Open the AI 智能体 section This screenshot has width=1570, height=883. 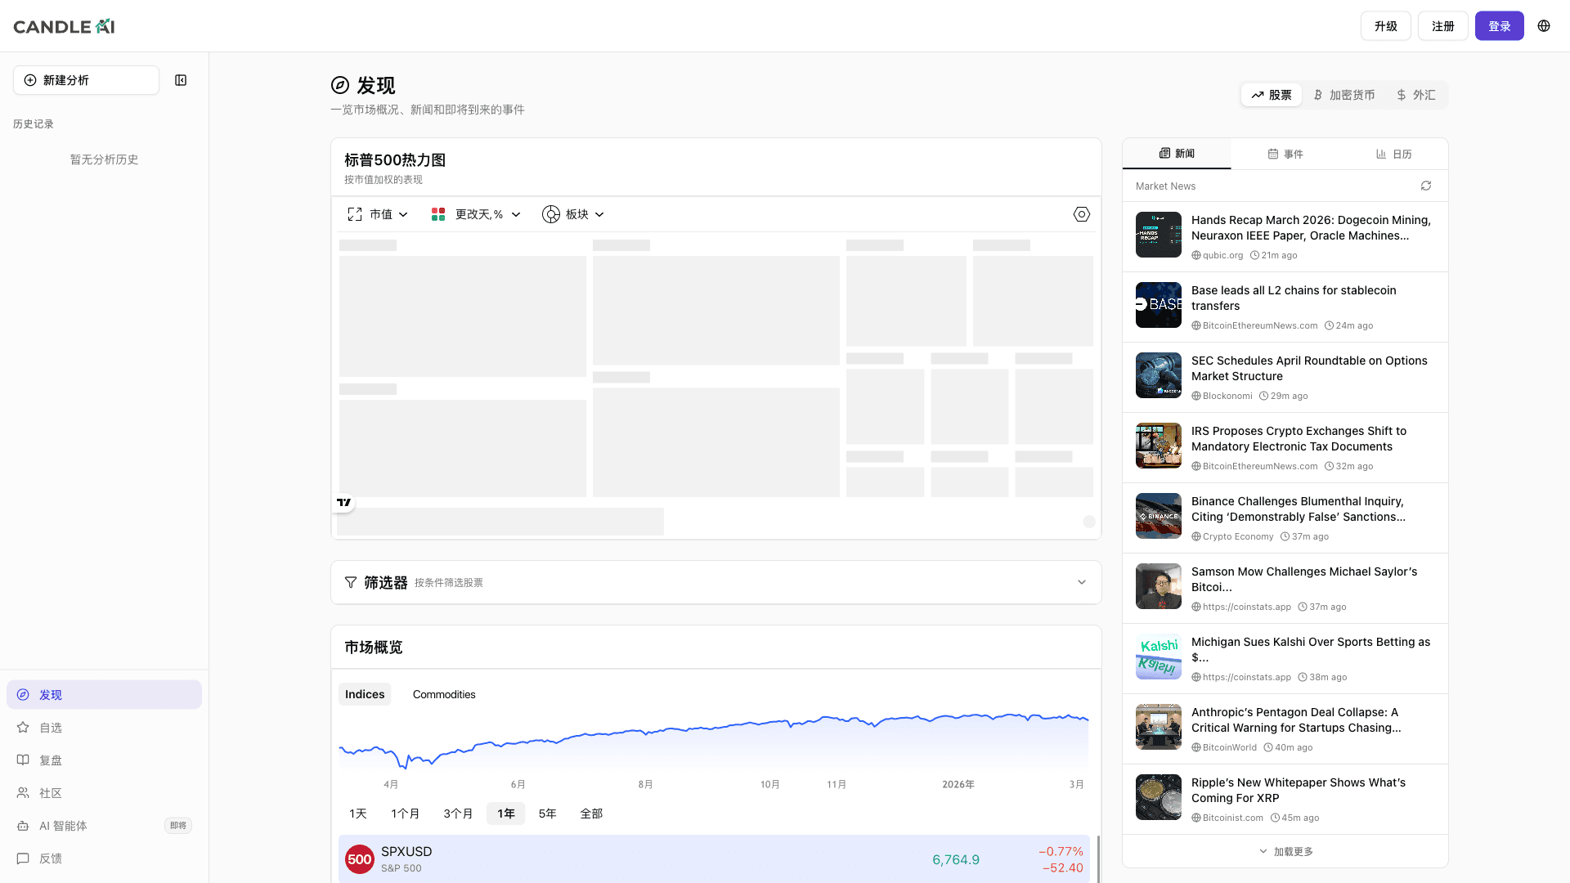pos(64,825)
